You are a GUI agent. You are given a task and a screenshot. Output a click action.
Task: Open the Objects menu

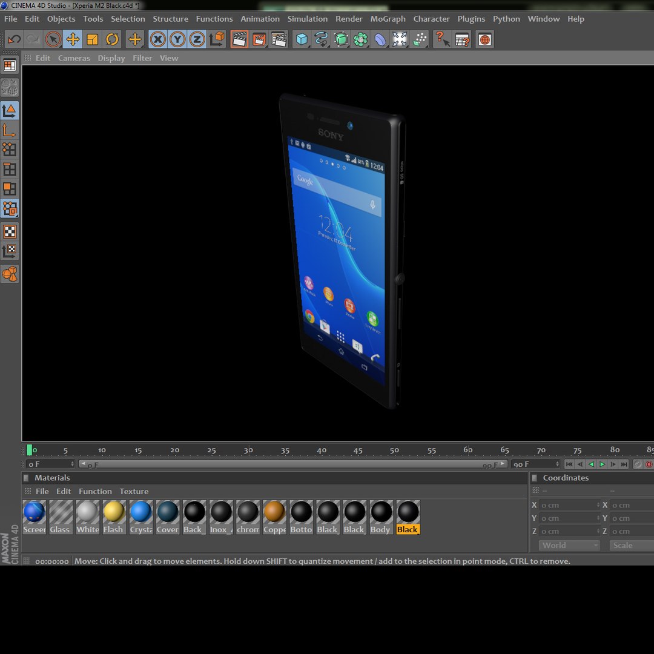(61, 19)
